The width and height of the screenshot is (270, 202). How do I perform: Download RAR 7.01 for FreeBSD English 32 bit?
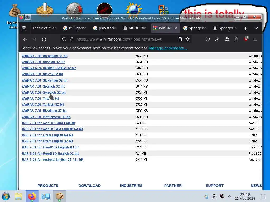click(x=50, y=154)
